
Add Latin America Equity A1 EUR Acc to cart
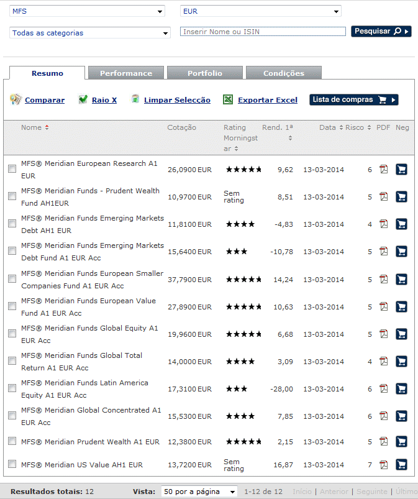click(x=401, y=389)
